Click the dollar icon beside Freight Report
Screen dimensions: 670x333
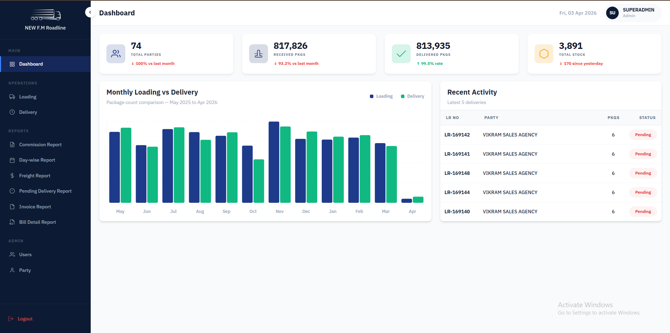(x=12, y=176)
